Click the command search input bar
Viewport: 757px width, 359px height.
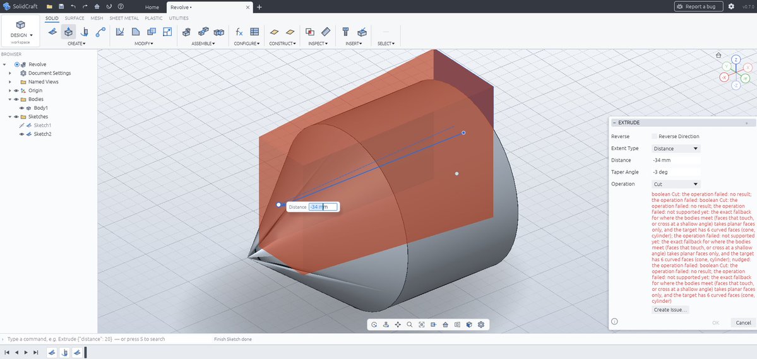coord(106,339)
